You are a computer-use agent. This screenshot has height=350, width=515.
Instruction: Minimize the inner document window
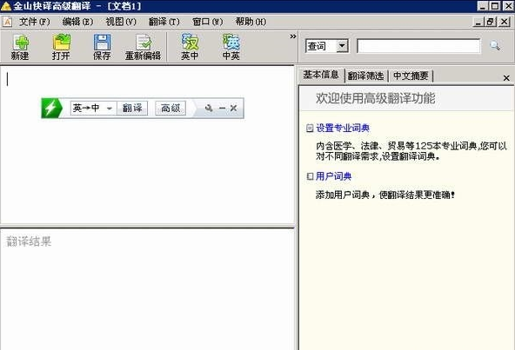[x=478, y=22]
